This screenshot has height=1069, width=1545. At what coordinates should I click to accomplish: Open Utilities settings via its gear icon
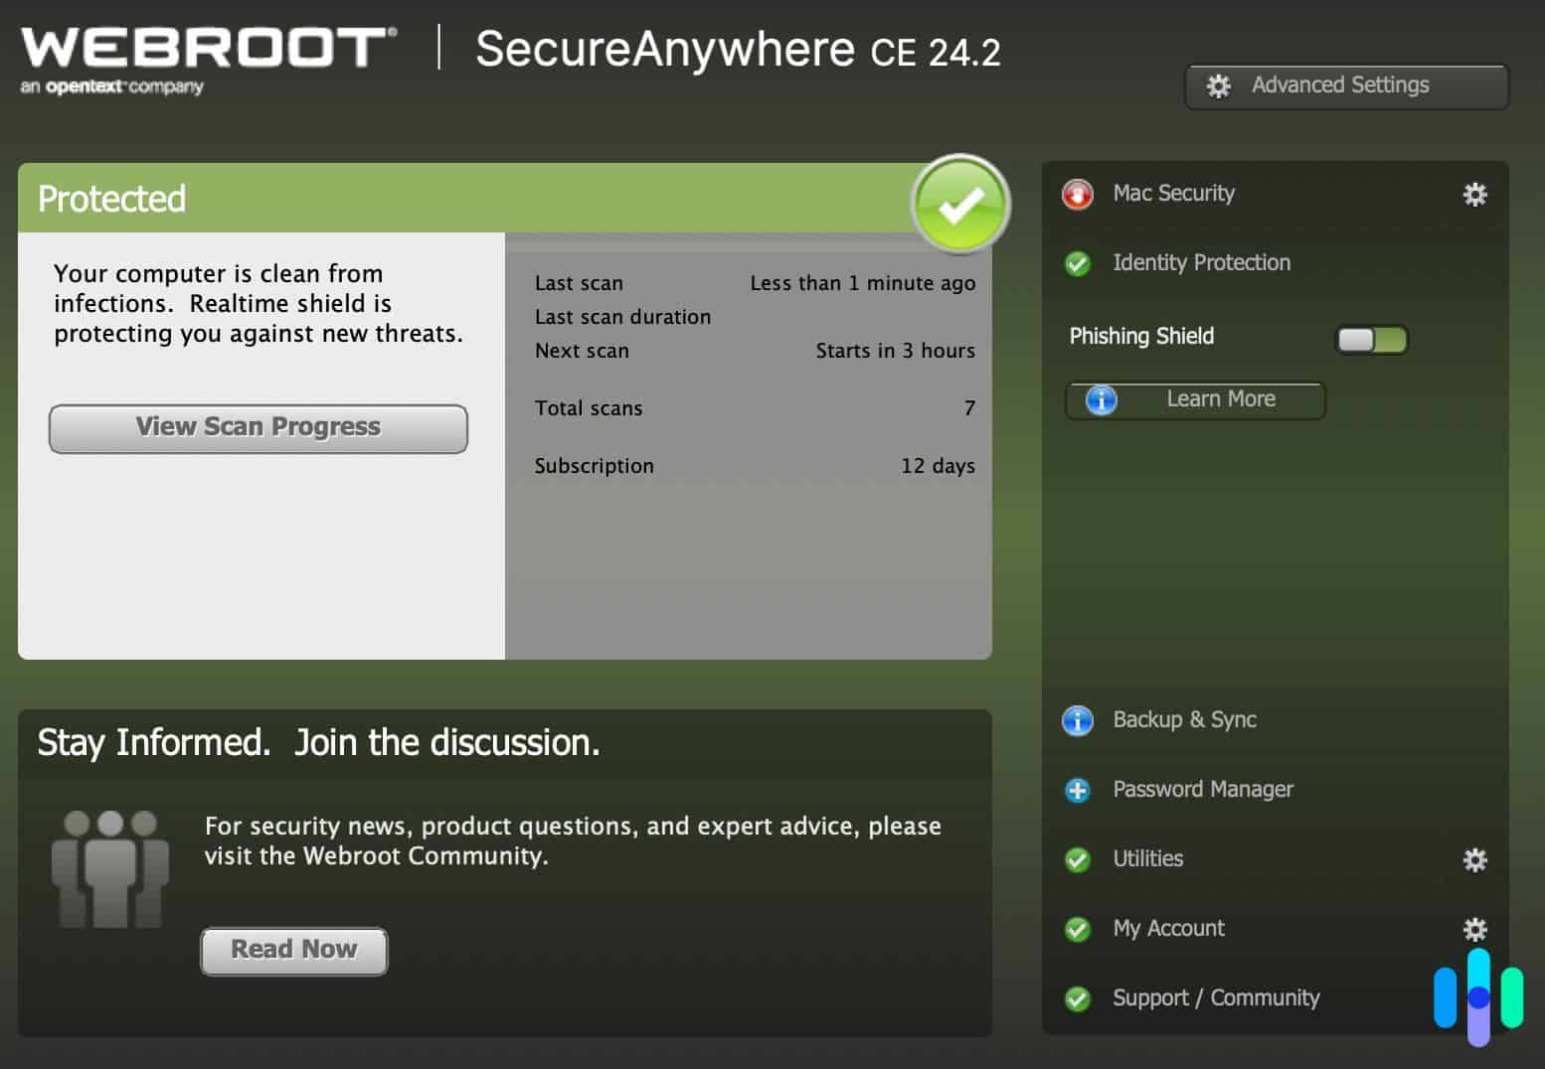pyautogui.click(x=1475, y=859)
